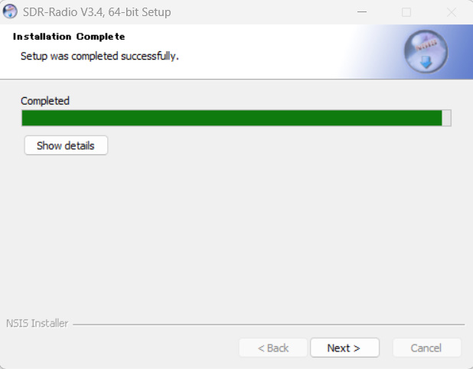Screen dimensions: 473x369
Task: Click the 'SDR-Radio V3.4, 64-bit Setup' title text
Action: point(97,12)
